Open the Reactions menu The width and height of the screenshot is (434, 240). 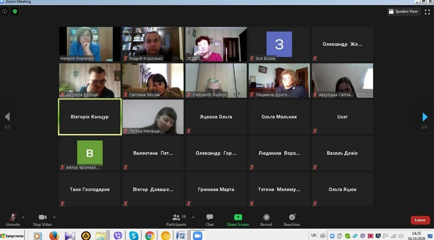coord(292,219)
